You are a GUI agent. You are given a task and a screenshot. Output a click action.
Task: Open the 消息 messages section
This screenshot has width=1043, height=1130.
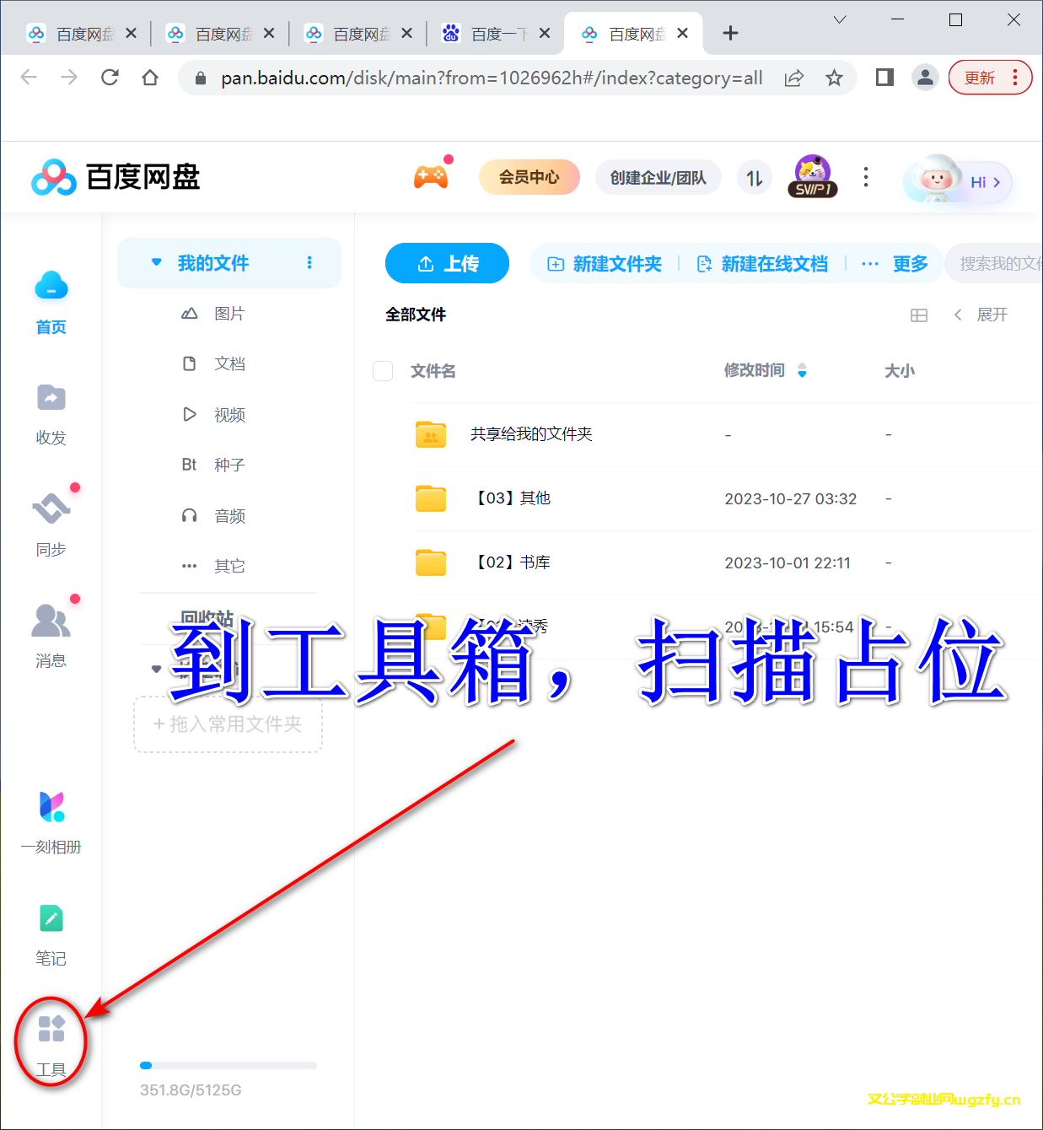point(51,637)
